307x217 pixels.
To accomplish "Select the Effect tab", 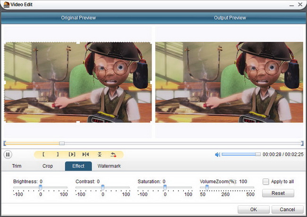I will (78, 166).
